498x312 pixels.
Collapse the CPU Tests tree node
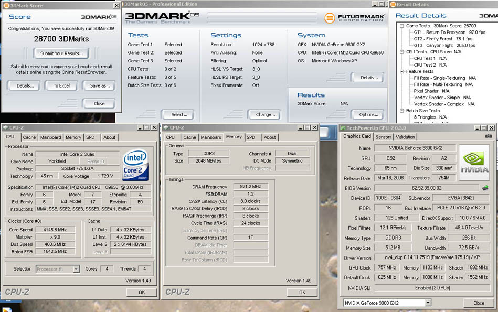[x=402, y=52]
